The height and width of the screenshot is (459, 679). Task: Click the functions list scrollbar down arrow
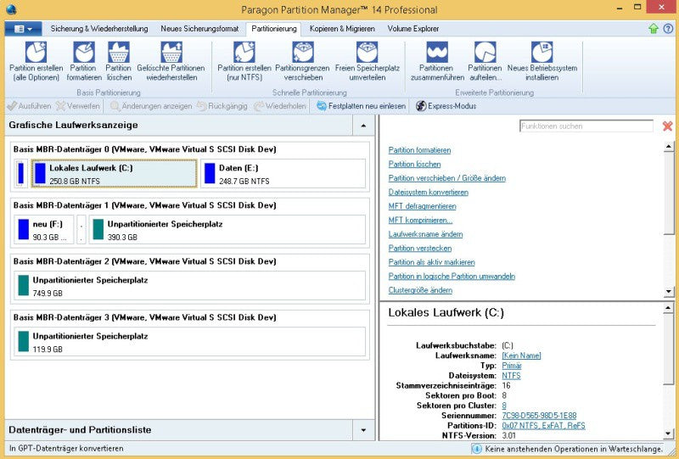click(669, 291)
